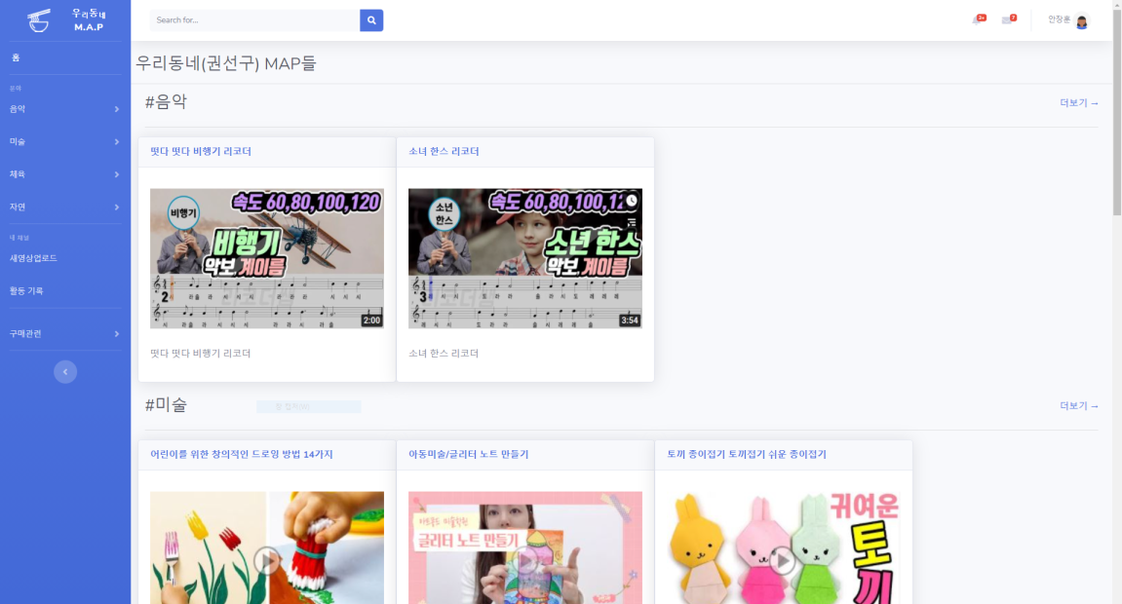Click the 소녀 한스 리코더 caption below thumbnail
Screen dimensions: 1122x604
(444, 353)
